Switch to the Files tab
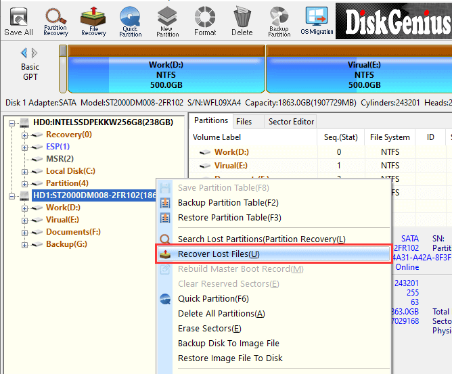This screenshot has width=452, height=374. tap(244, 122)
